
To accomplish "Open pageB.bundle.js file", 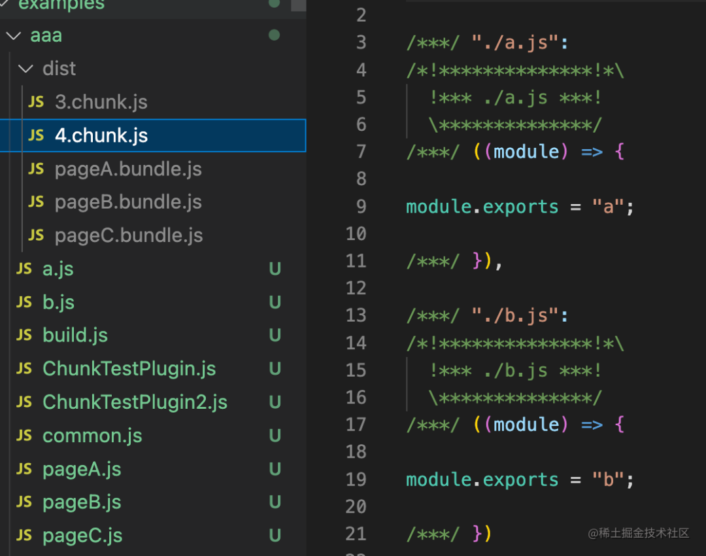I will point(128,202).
